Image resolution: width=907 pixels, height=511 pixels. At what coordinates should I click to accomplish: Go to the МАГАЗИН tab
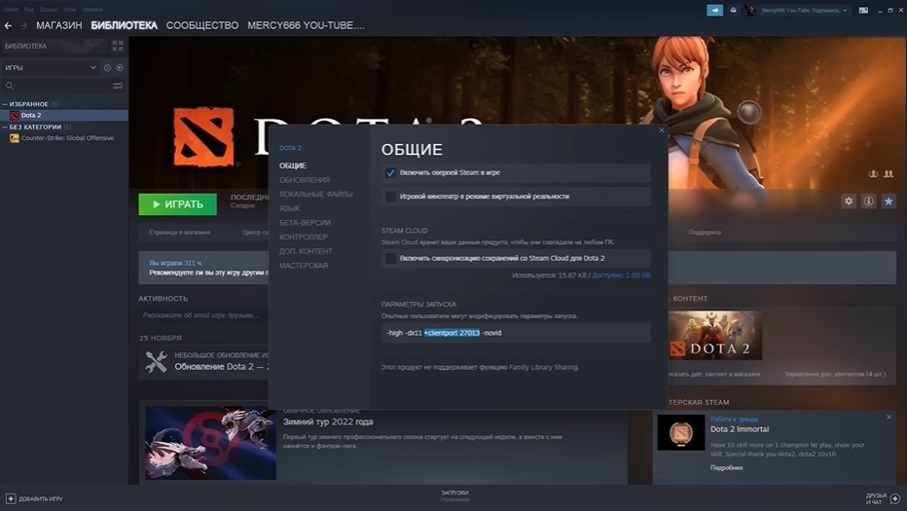[x=58, y=25]
